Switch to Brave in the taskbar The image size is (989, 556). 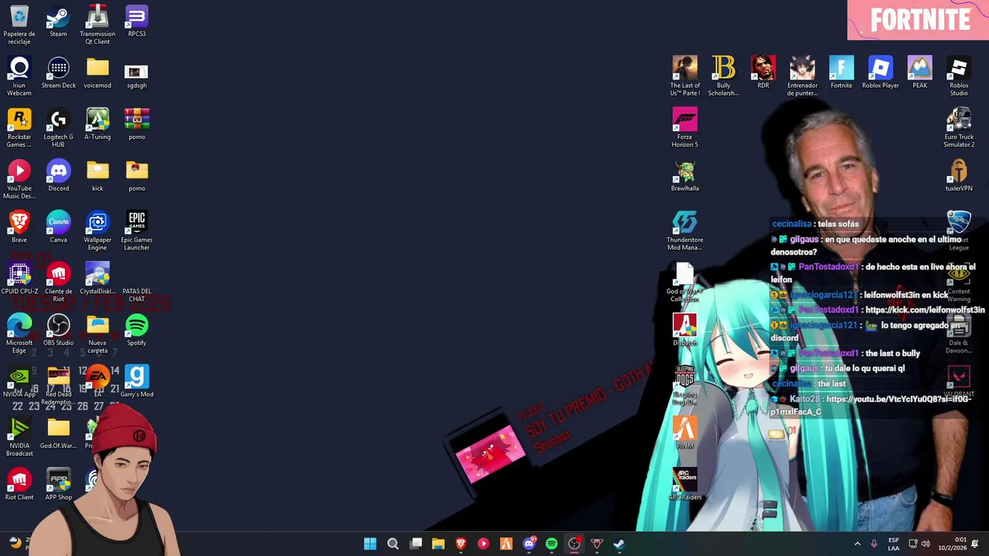[x=461, y=544]
